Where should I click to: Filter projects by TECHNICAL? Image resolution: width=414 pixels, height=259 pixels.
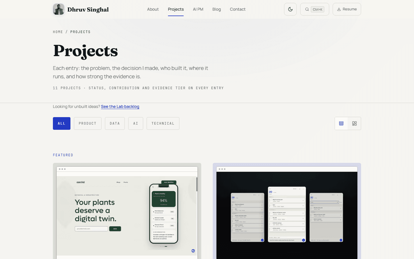163,123
